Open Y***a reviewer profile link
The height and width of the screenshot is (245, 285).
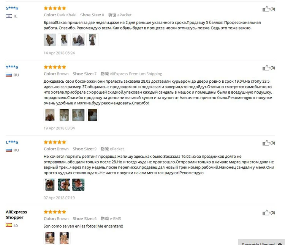[x=12, y=67]
